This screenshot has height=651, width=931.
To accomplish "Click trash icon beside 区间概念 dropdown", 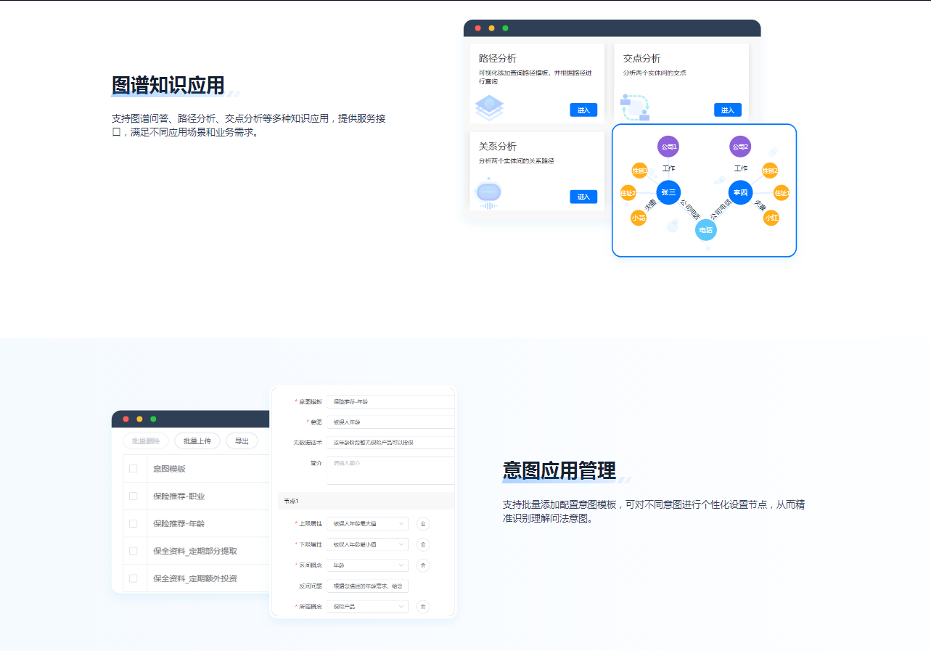I will (x=423, y=565).
